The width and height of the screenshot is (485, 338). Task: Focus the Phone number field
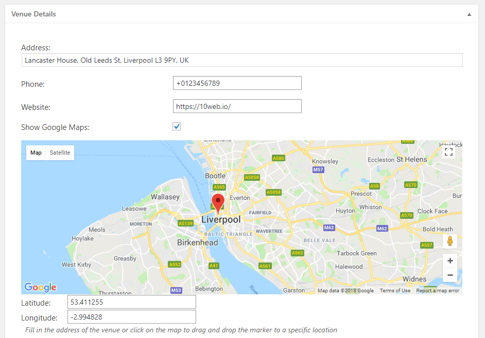(237, 83)
